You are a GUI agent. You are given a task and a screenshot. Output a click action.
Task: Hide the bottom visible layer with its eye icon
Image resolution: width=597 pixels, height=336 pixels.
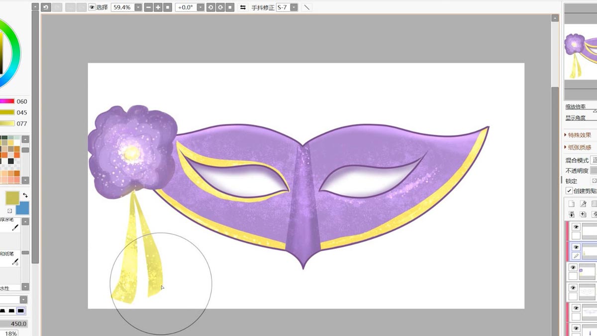576,329
